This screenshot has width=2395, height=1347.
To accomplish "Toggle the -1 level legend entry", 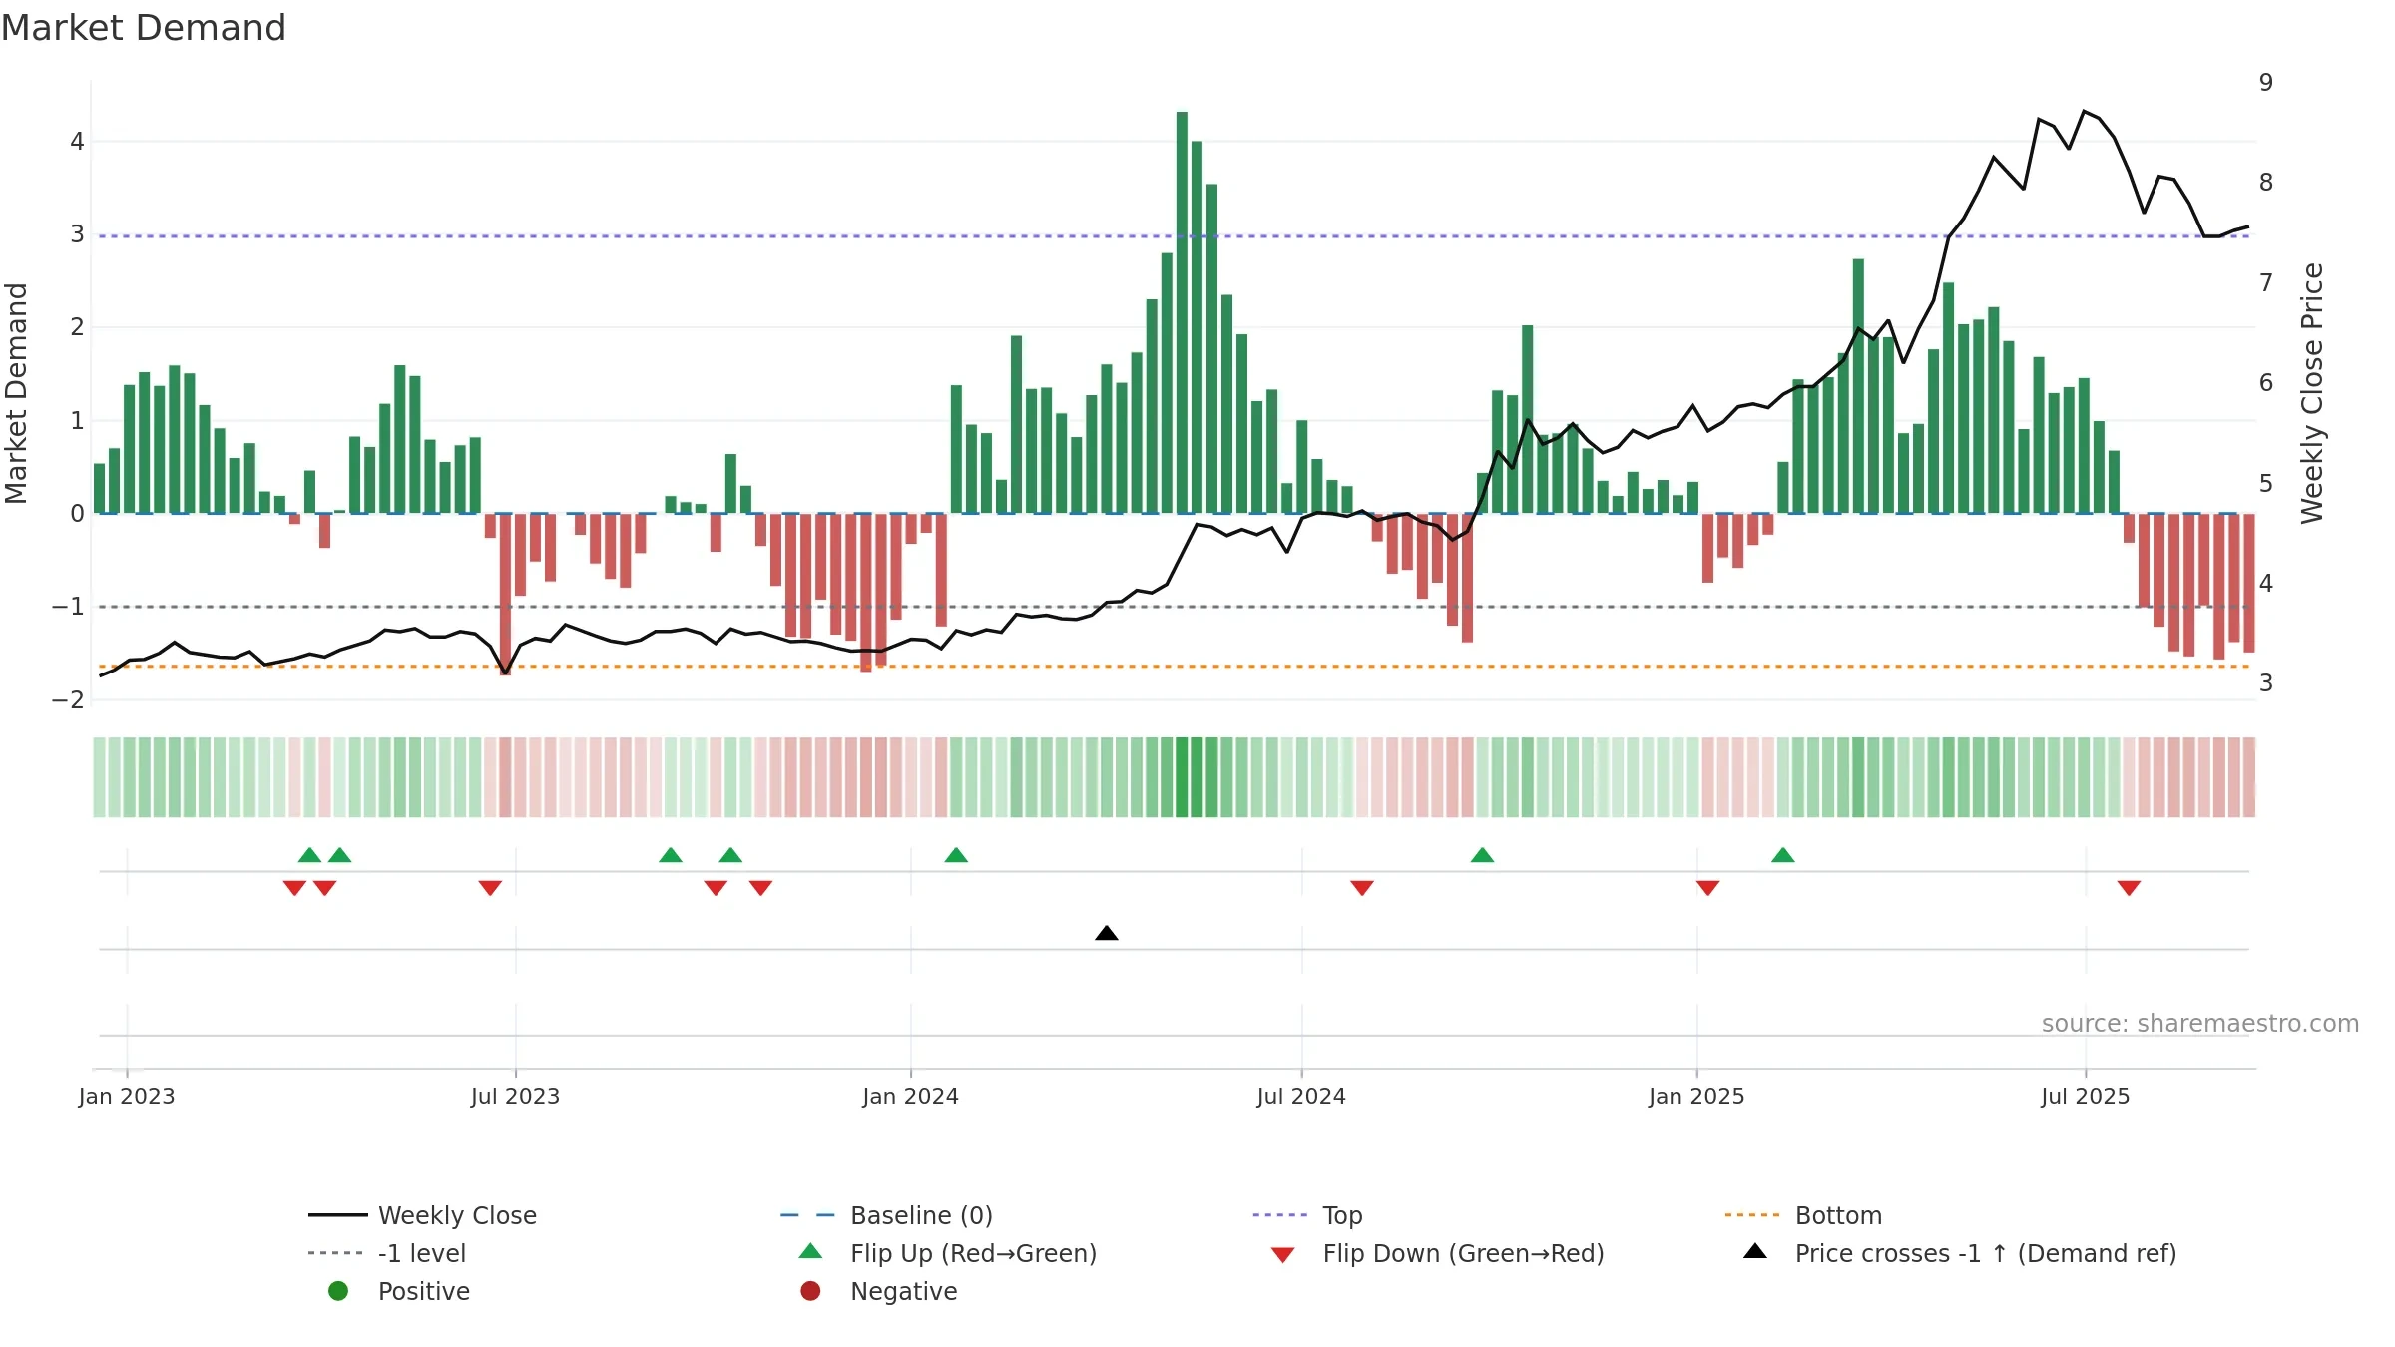I will coord(387,1253).
